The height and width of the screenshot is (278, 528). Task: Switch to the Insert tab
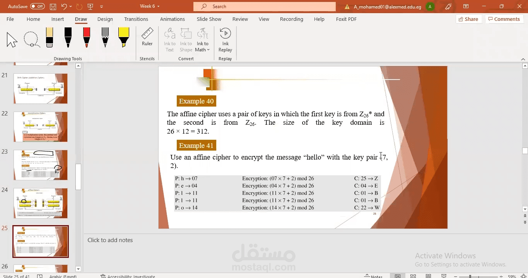coord(58,19)
